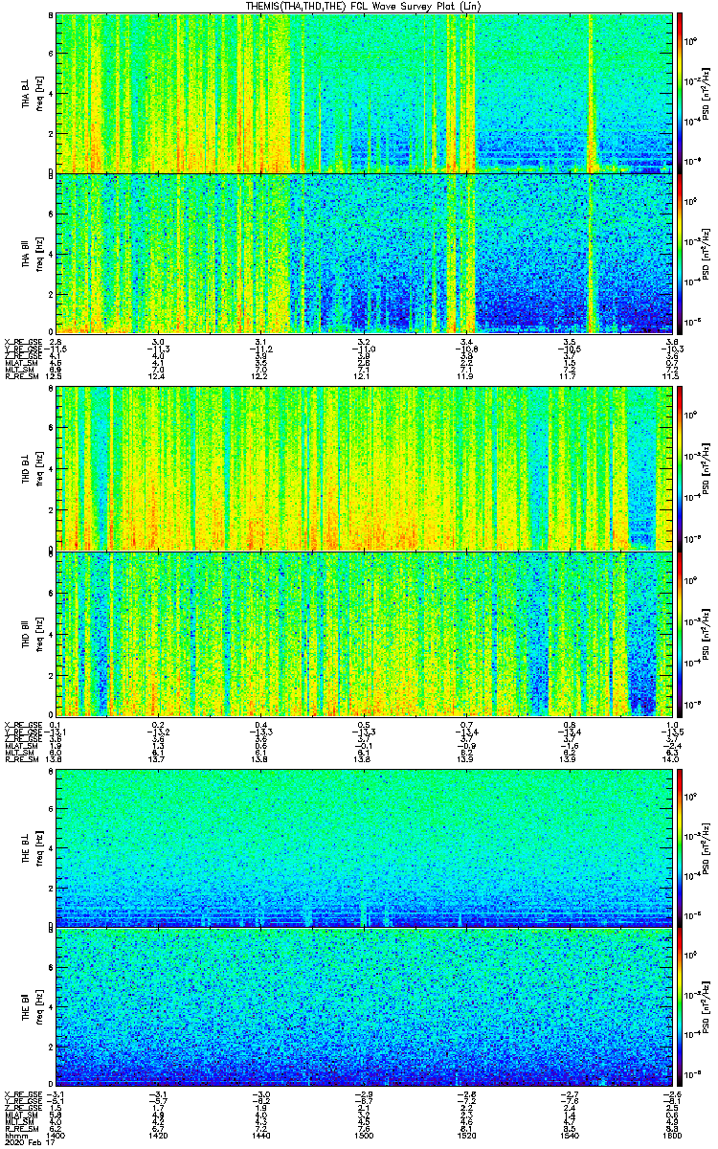
Task: Click the THE B-parallel spectrogram panel
Action: pos(364,1007)
